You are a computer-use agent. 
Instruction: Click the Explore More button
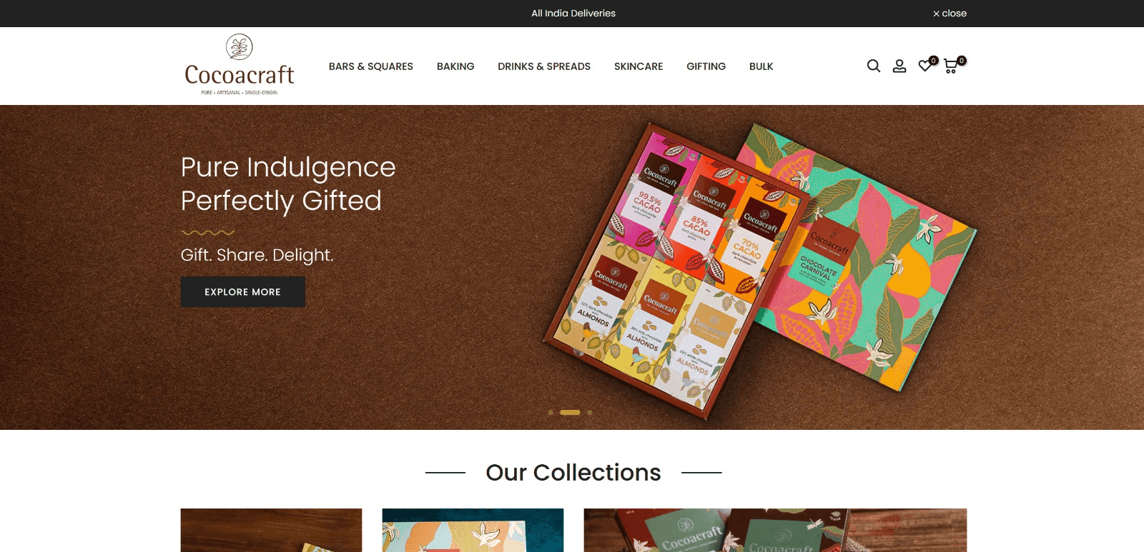(243, 292)
